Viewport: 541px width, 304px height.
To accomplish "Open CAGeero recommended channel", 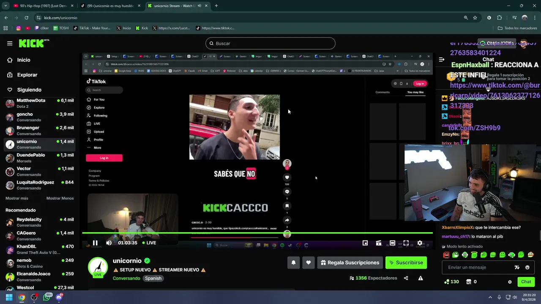I will pos(40,236).
